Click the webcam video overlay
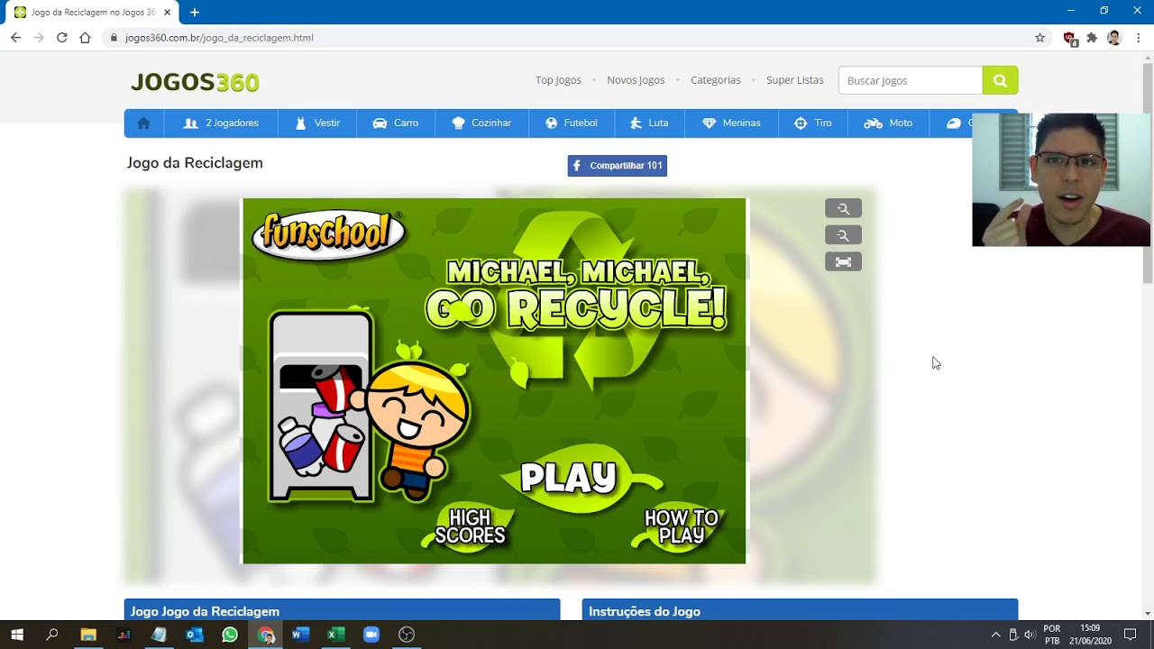This screenshot has width=1154, height=649. click(1061, 180)
